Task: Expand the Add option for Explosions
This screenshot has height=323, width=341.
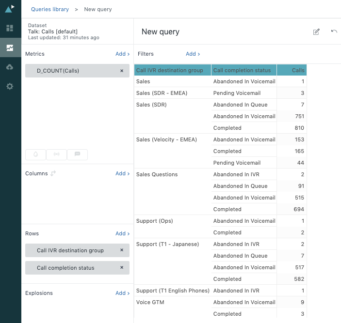Action: [x=122, y=293]
